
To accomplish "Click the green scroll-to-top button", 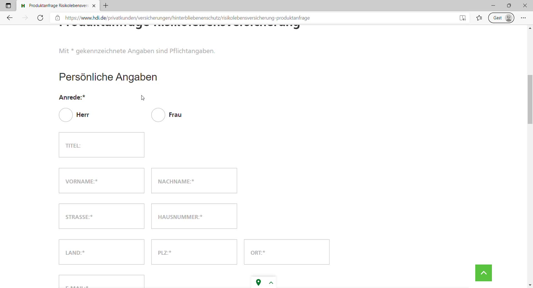I will pos(483,273).
